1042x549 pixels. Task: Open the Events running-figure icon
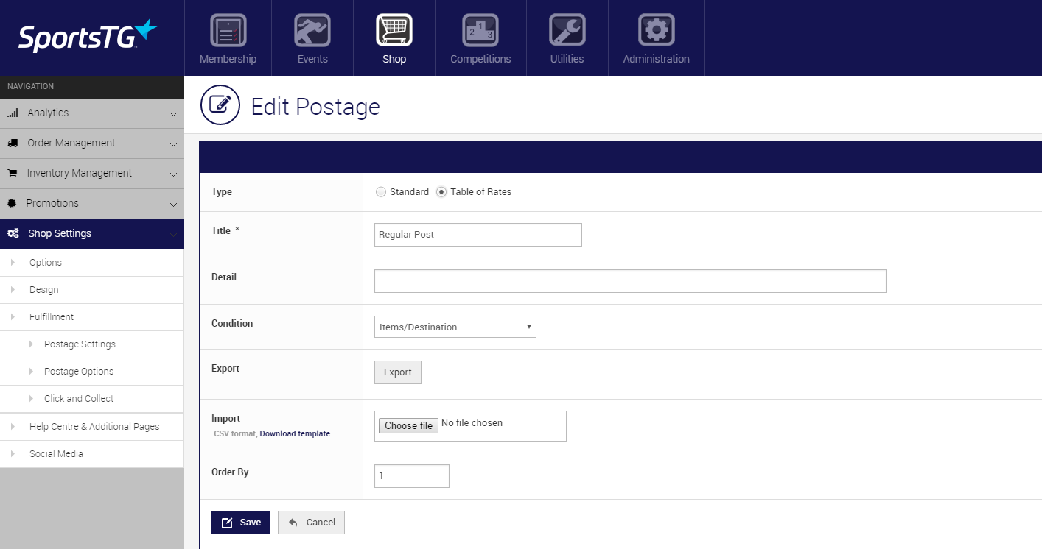coord(312,30)
